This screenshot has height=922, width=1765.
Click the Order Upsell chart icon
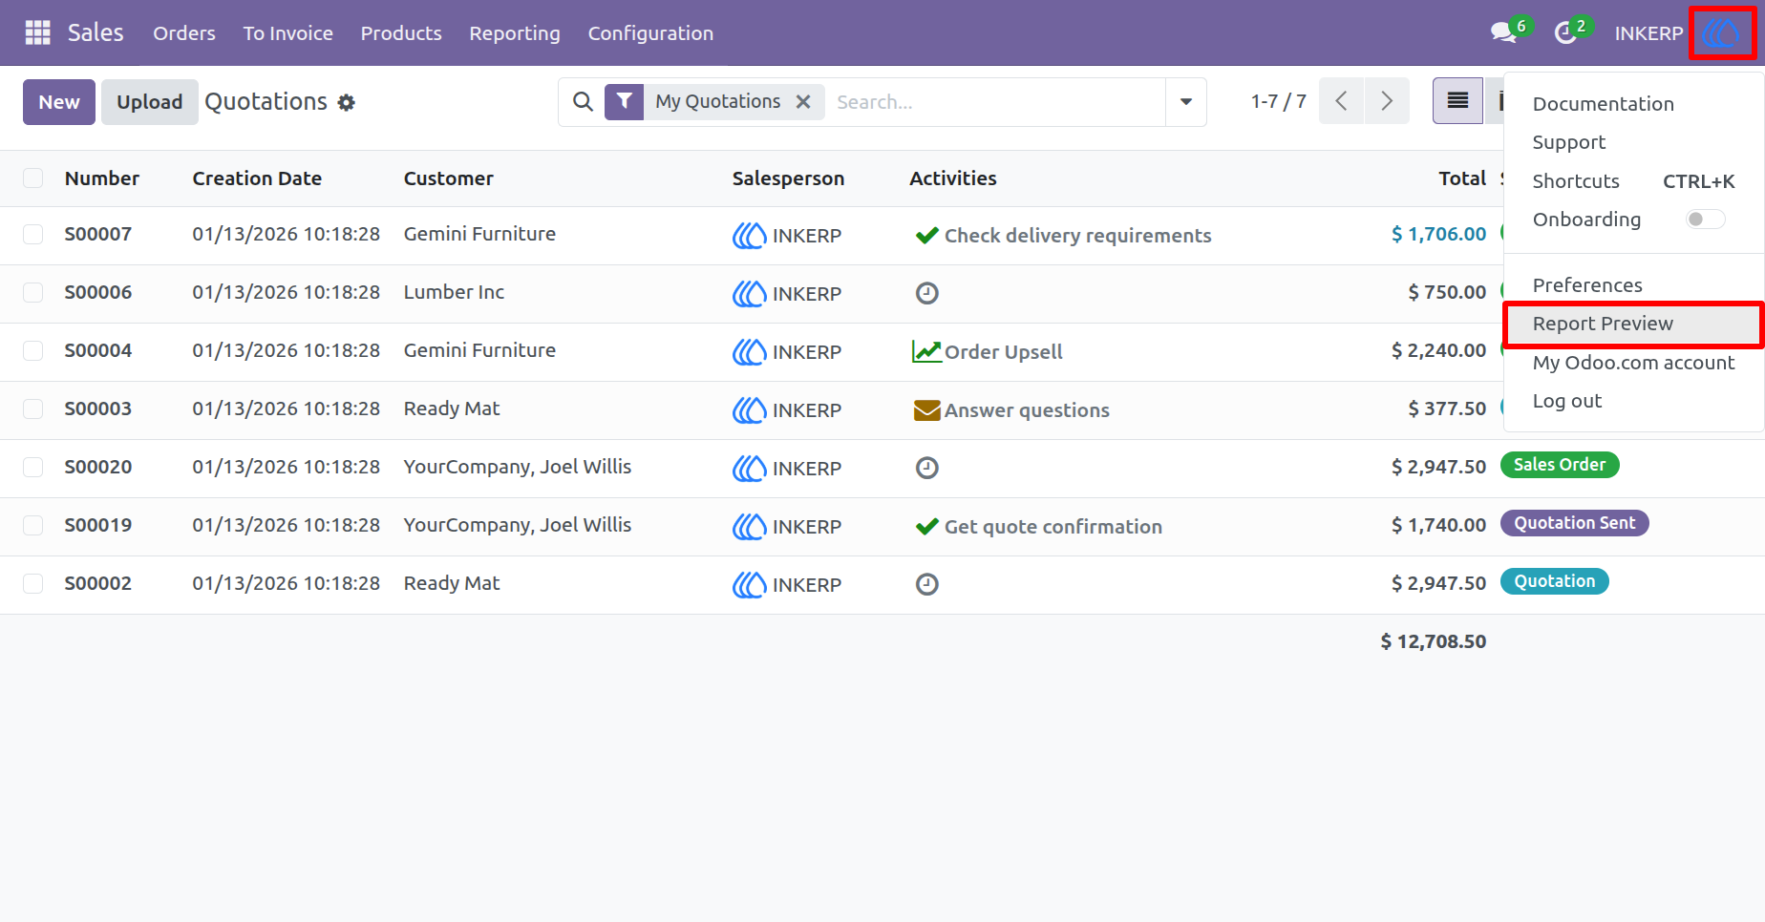pyautogui.click(x=926, y=351)
